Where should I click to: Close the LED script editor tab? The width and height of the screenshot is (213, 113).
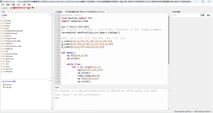pos(106,12)
